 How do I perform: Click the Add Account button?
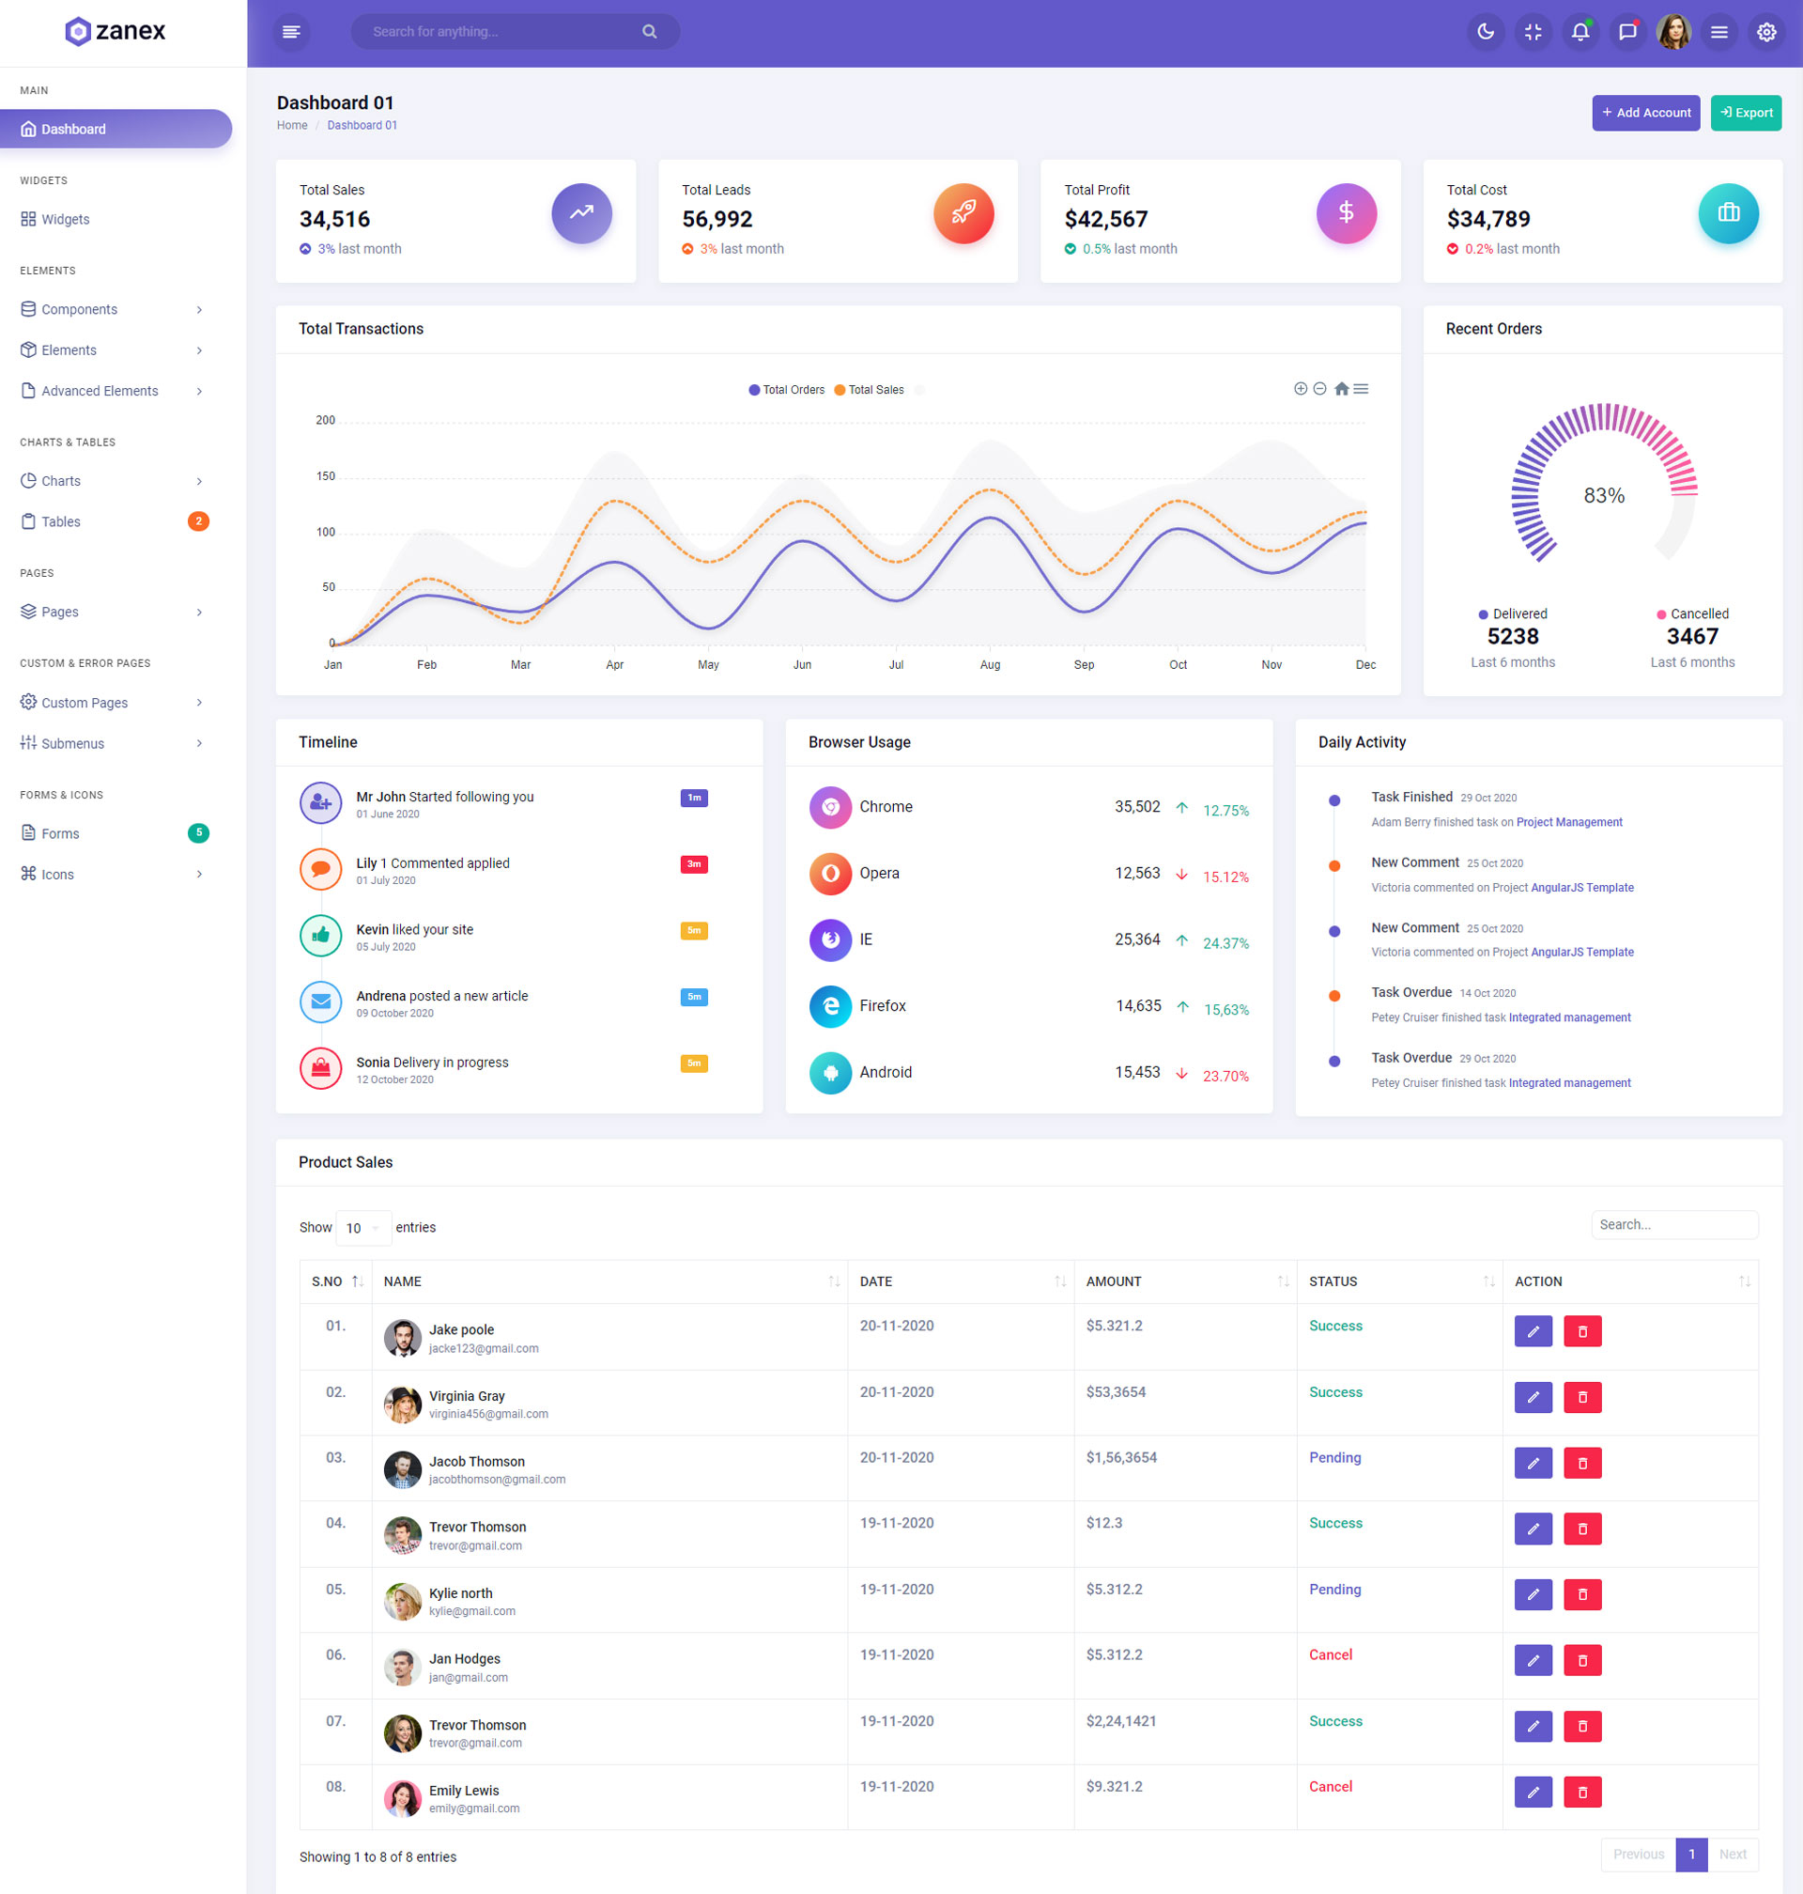click(1644, 113)
